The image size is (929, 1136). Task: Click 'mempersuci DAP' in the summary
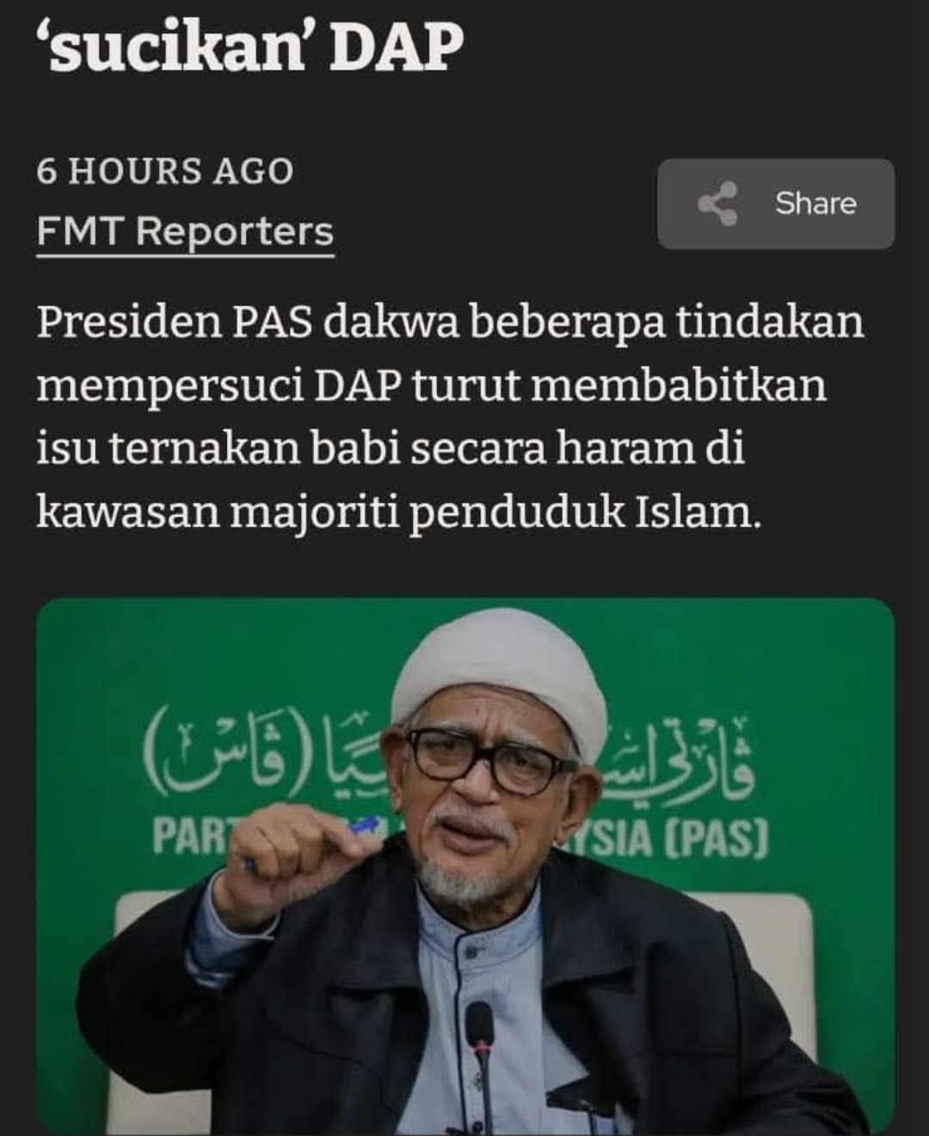pyautogui.click(x=218, y=386)
